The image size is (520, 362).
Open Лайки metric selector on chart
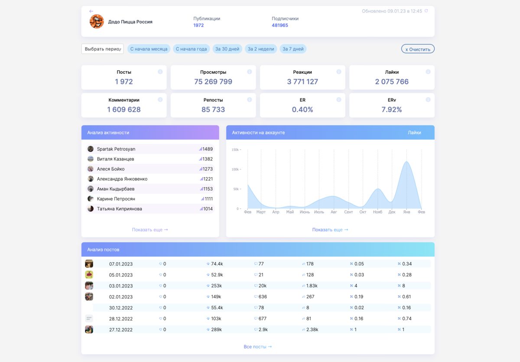click(414, 133)
